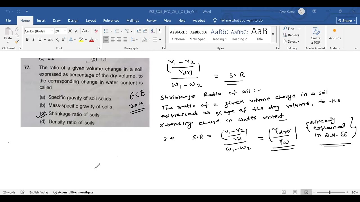Click Create a PDF Acrobat icon

tap(316, 35)
